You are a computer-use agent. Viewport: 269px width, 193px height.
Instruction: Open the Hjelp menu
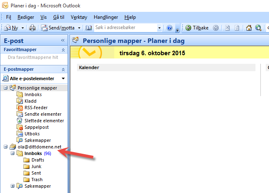pos(130,17)
